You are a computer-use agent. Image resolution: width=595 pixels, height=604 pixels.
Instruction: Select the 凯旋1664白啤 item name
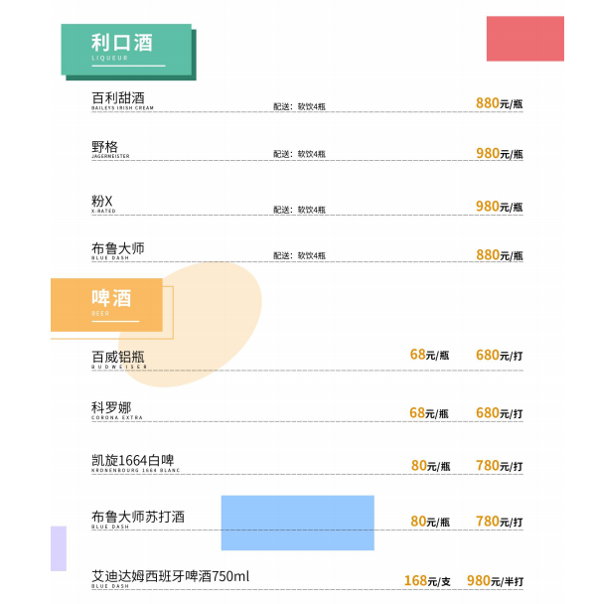(x=132, y=460)
